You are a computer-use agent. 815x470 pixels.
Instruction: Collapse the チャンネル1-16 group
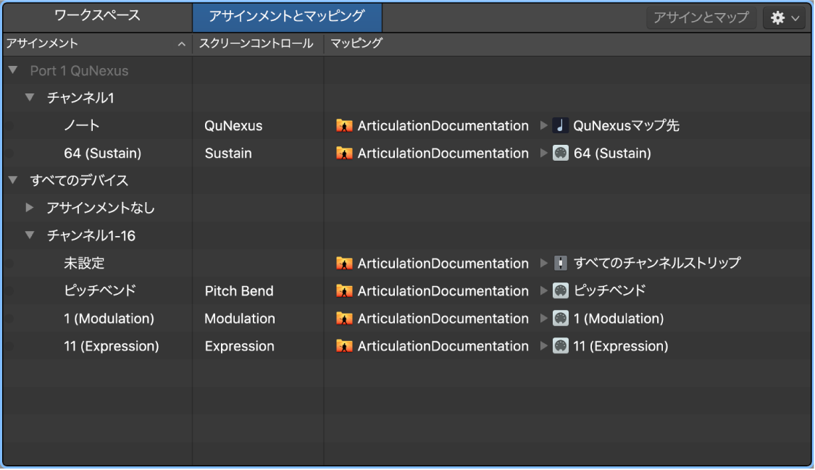[x=29, y=235]
